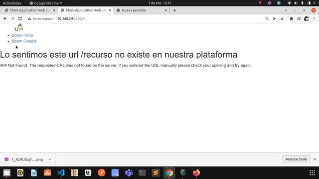Open the zoom magnifier in address bar
Viewport: 319px width, 179px height.
[x=267, y=19]
